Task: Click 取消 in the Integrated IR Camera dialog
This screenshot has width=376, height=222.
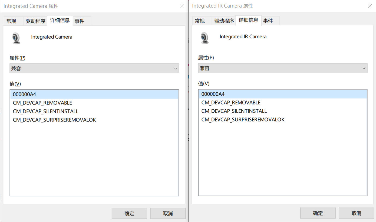Action: [x=356, y=213]
